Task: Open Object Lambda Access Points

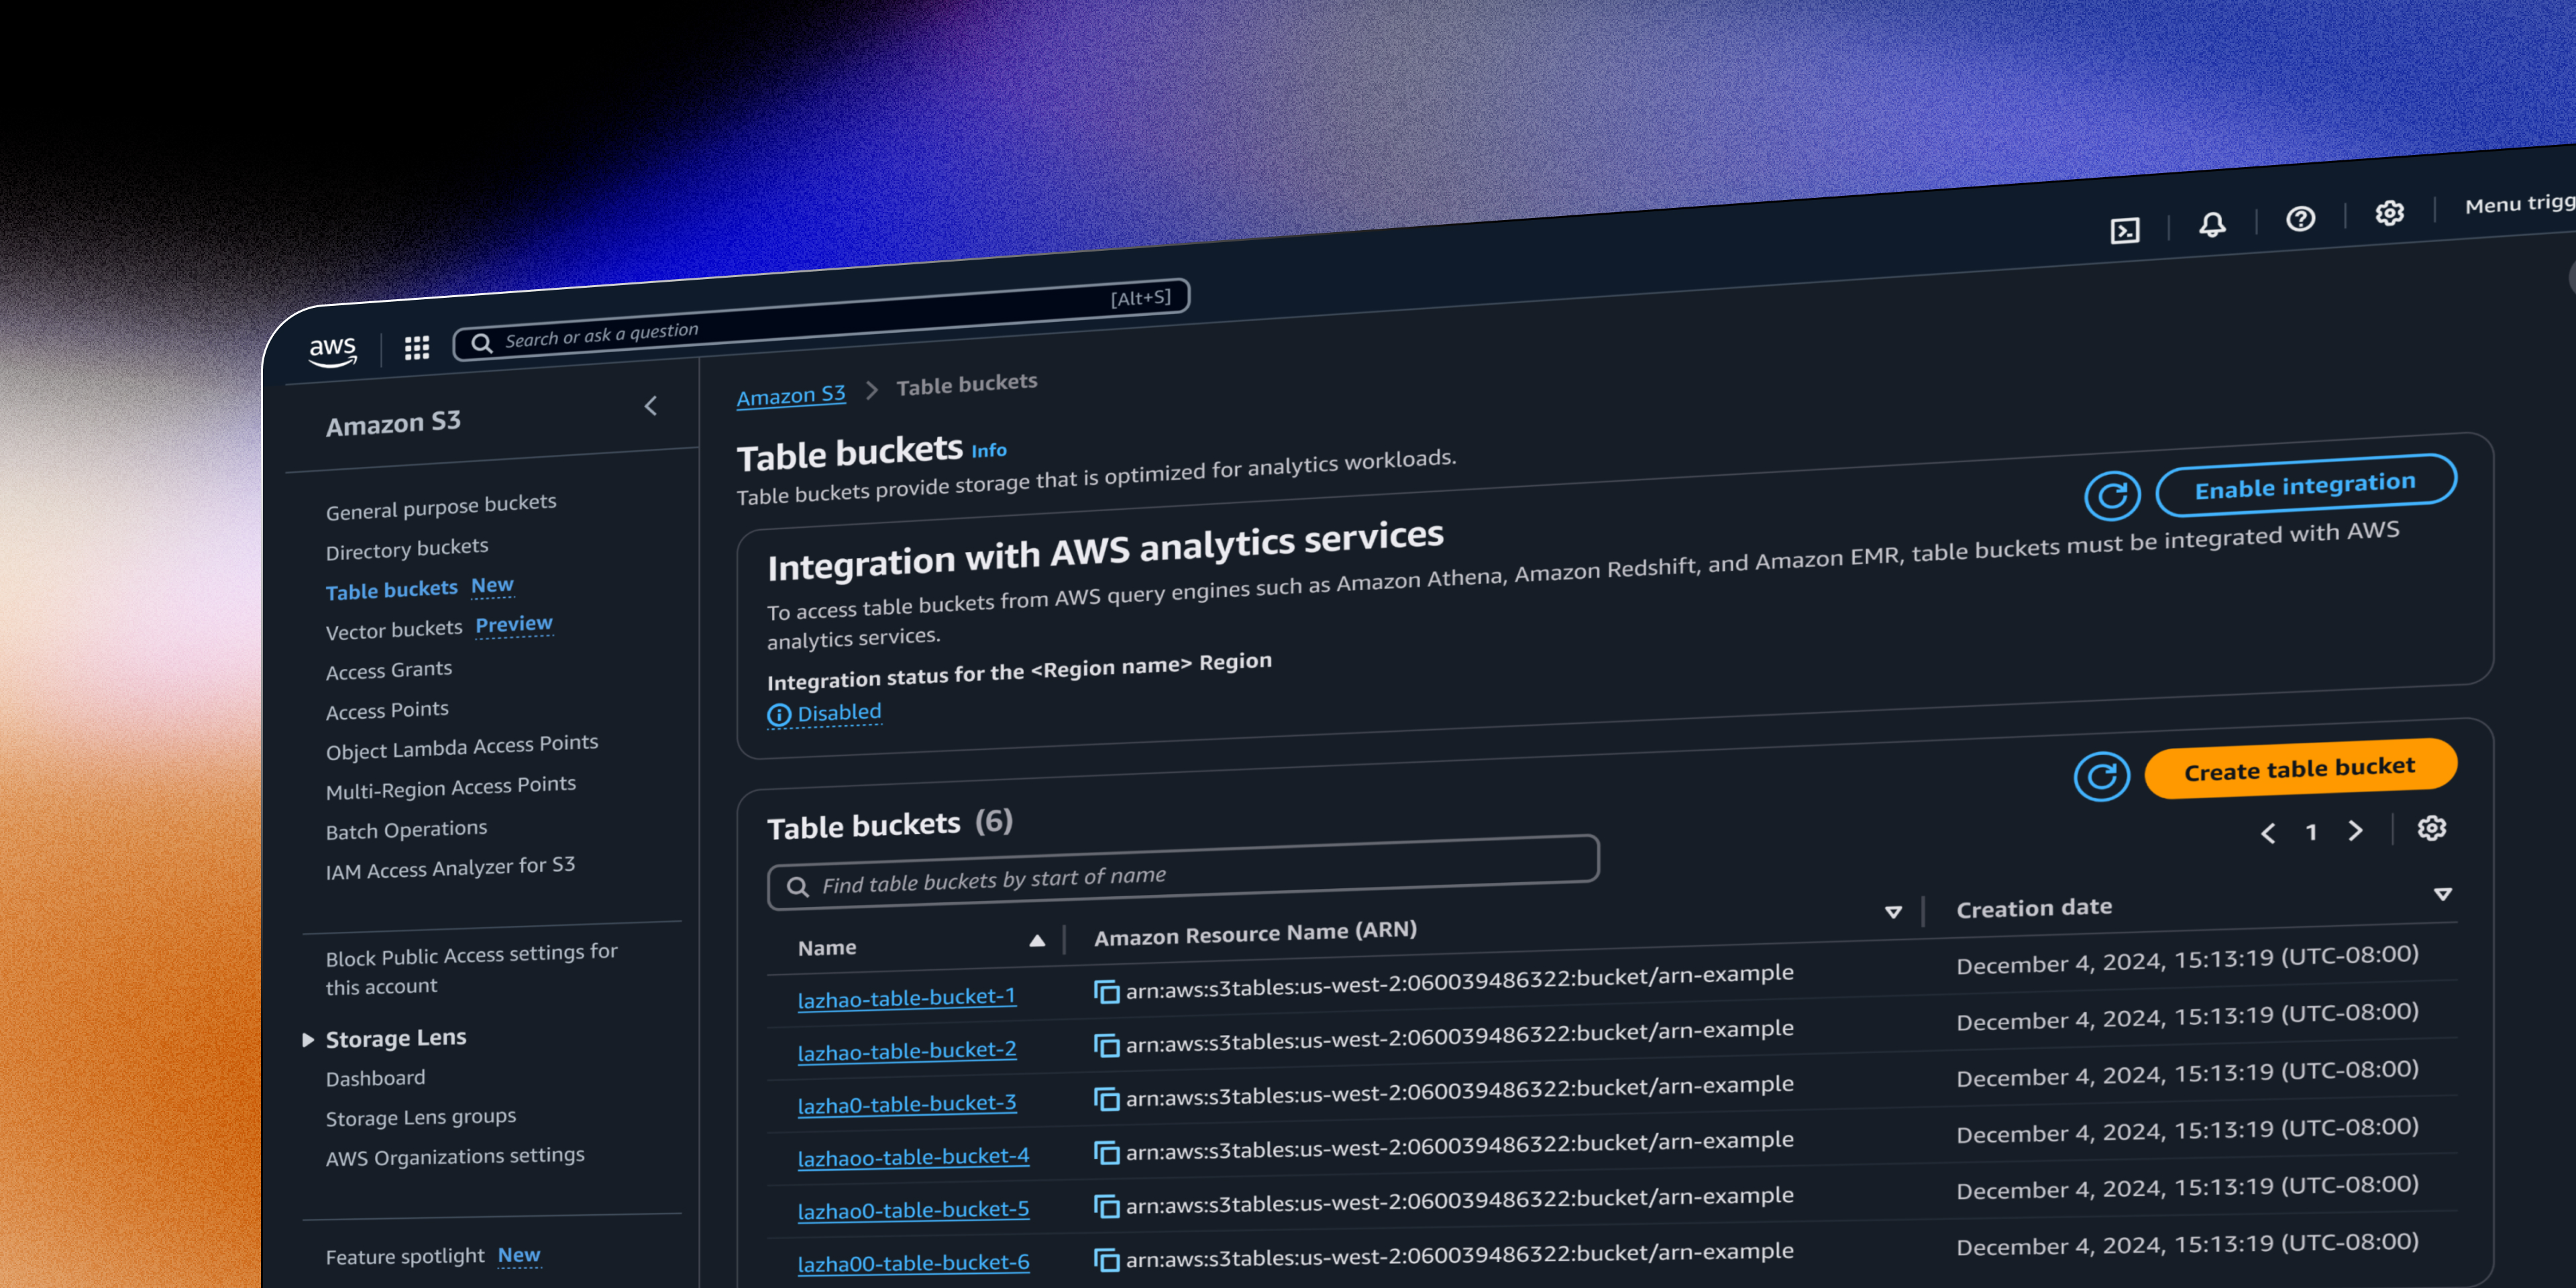Action: [x=462, y=747]
